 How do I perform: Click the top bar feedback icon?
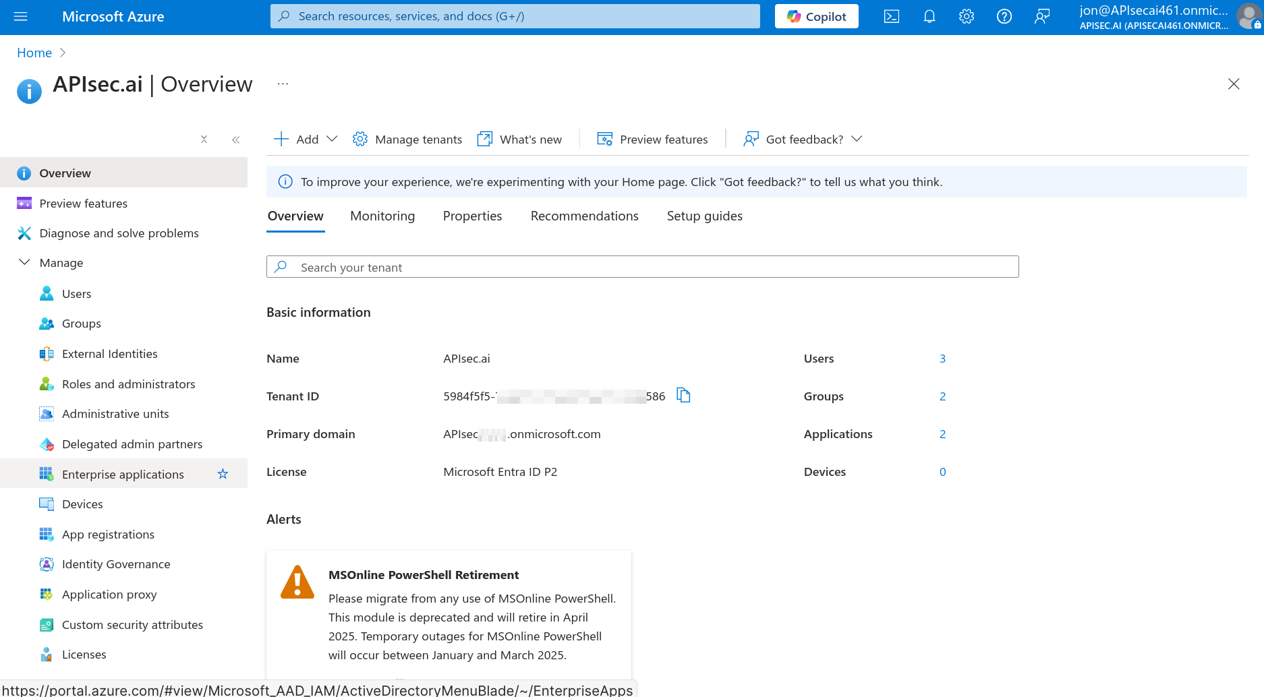pos(1041,17)
